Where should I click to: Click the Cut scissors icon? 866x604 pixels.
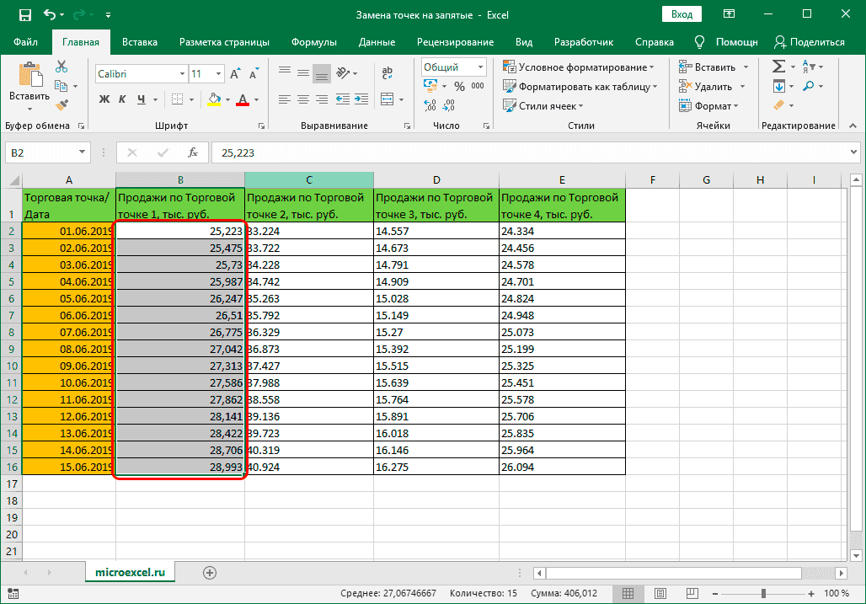click(62, 67)
